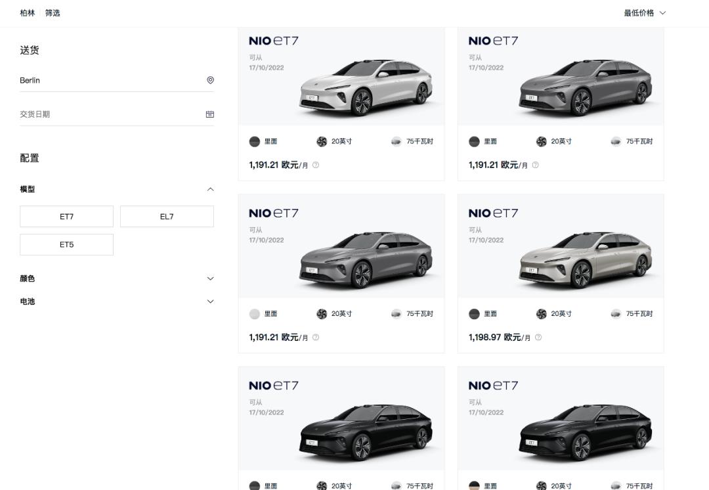Click the help icon beside 1,198.97 欧元/月 price
The width and height of the screenshot is (709, 490).
(538, 337)
